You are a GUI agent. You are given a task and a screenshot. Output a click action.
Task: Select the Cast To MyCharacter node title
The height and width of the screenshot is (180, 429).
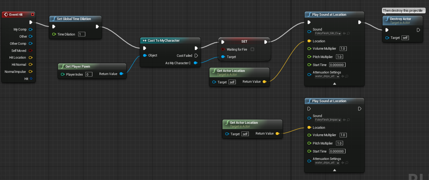tap(164, 40)
